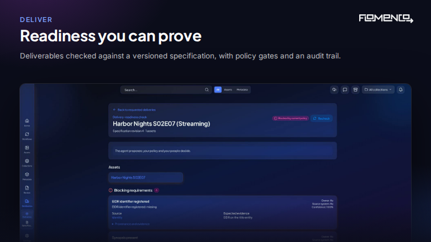Open the archive box icon
The height and width of the screenshot is (242, 431).
point(355,90)
